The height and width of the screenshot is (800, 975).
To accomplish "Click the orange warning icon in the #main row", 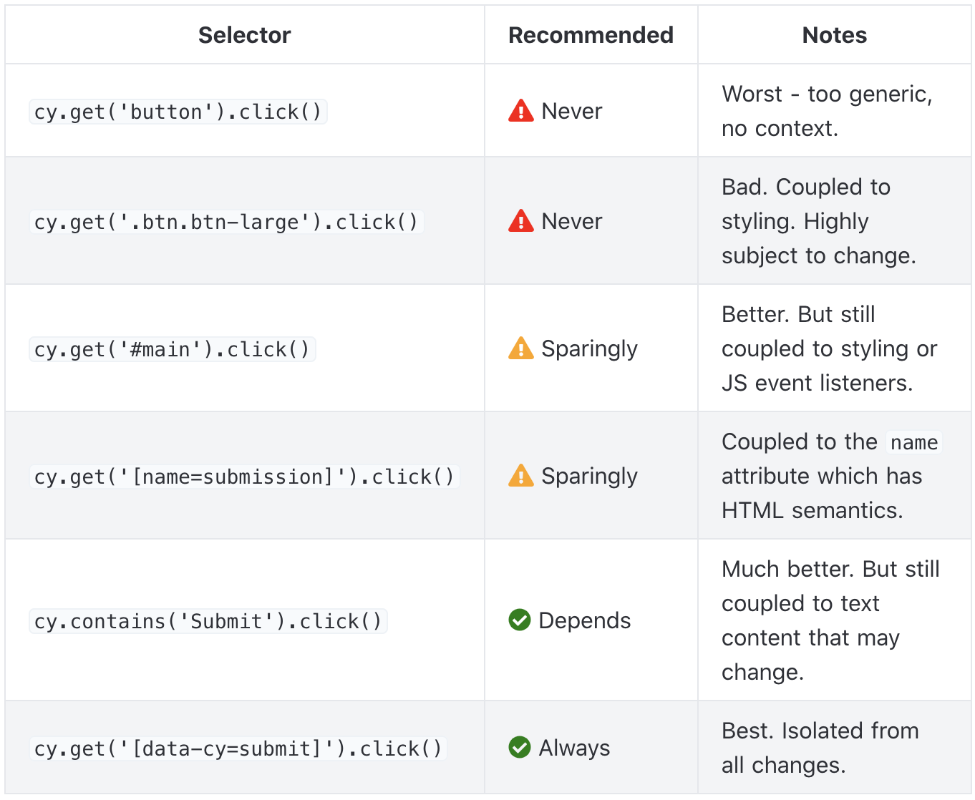I will click(x=520, y=348).
